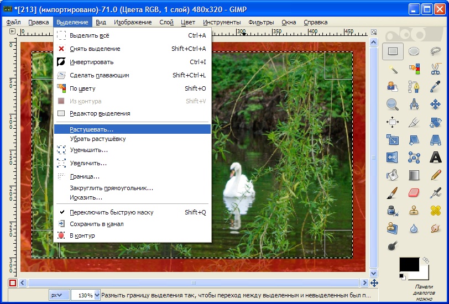This screenshot has height=304, width=449.
Task: Select the Paintbrush tool
Action: [393, 193]
